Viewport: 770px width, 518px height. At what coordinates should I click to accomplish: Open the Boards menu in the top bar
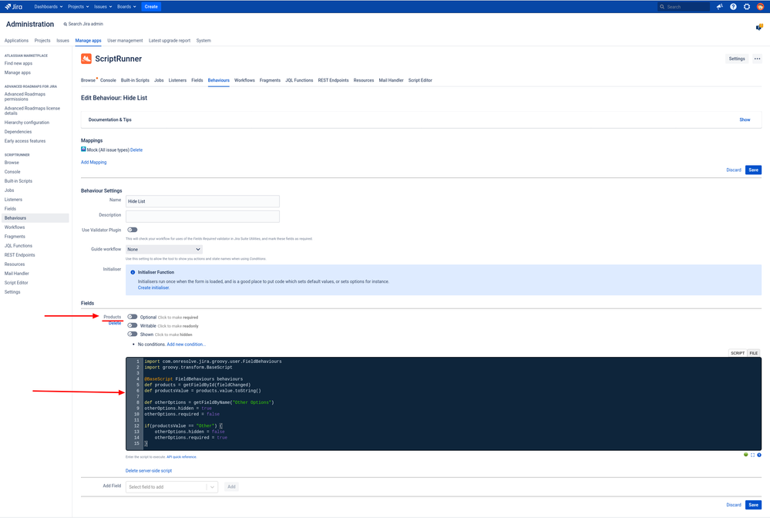coord(126,6)
